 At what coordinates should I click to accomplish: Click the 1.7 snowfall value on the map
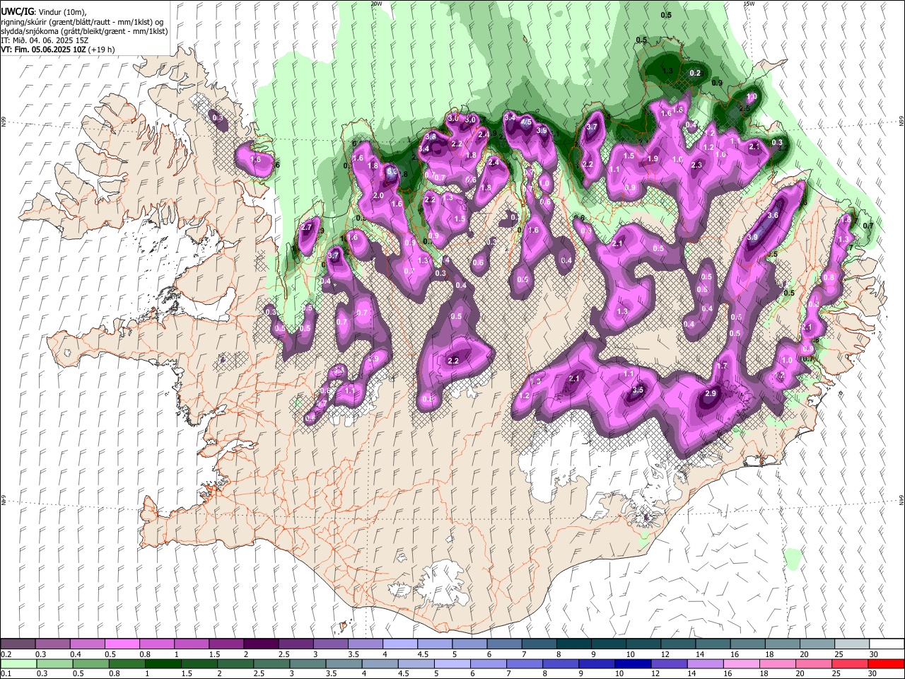722,366
